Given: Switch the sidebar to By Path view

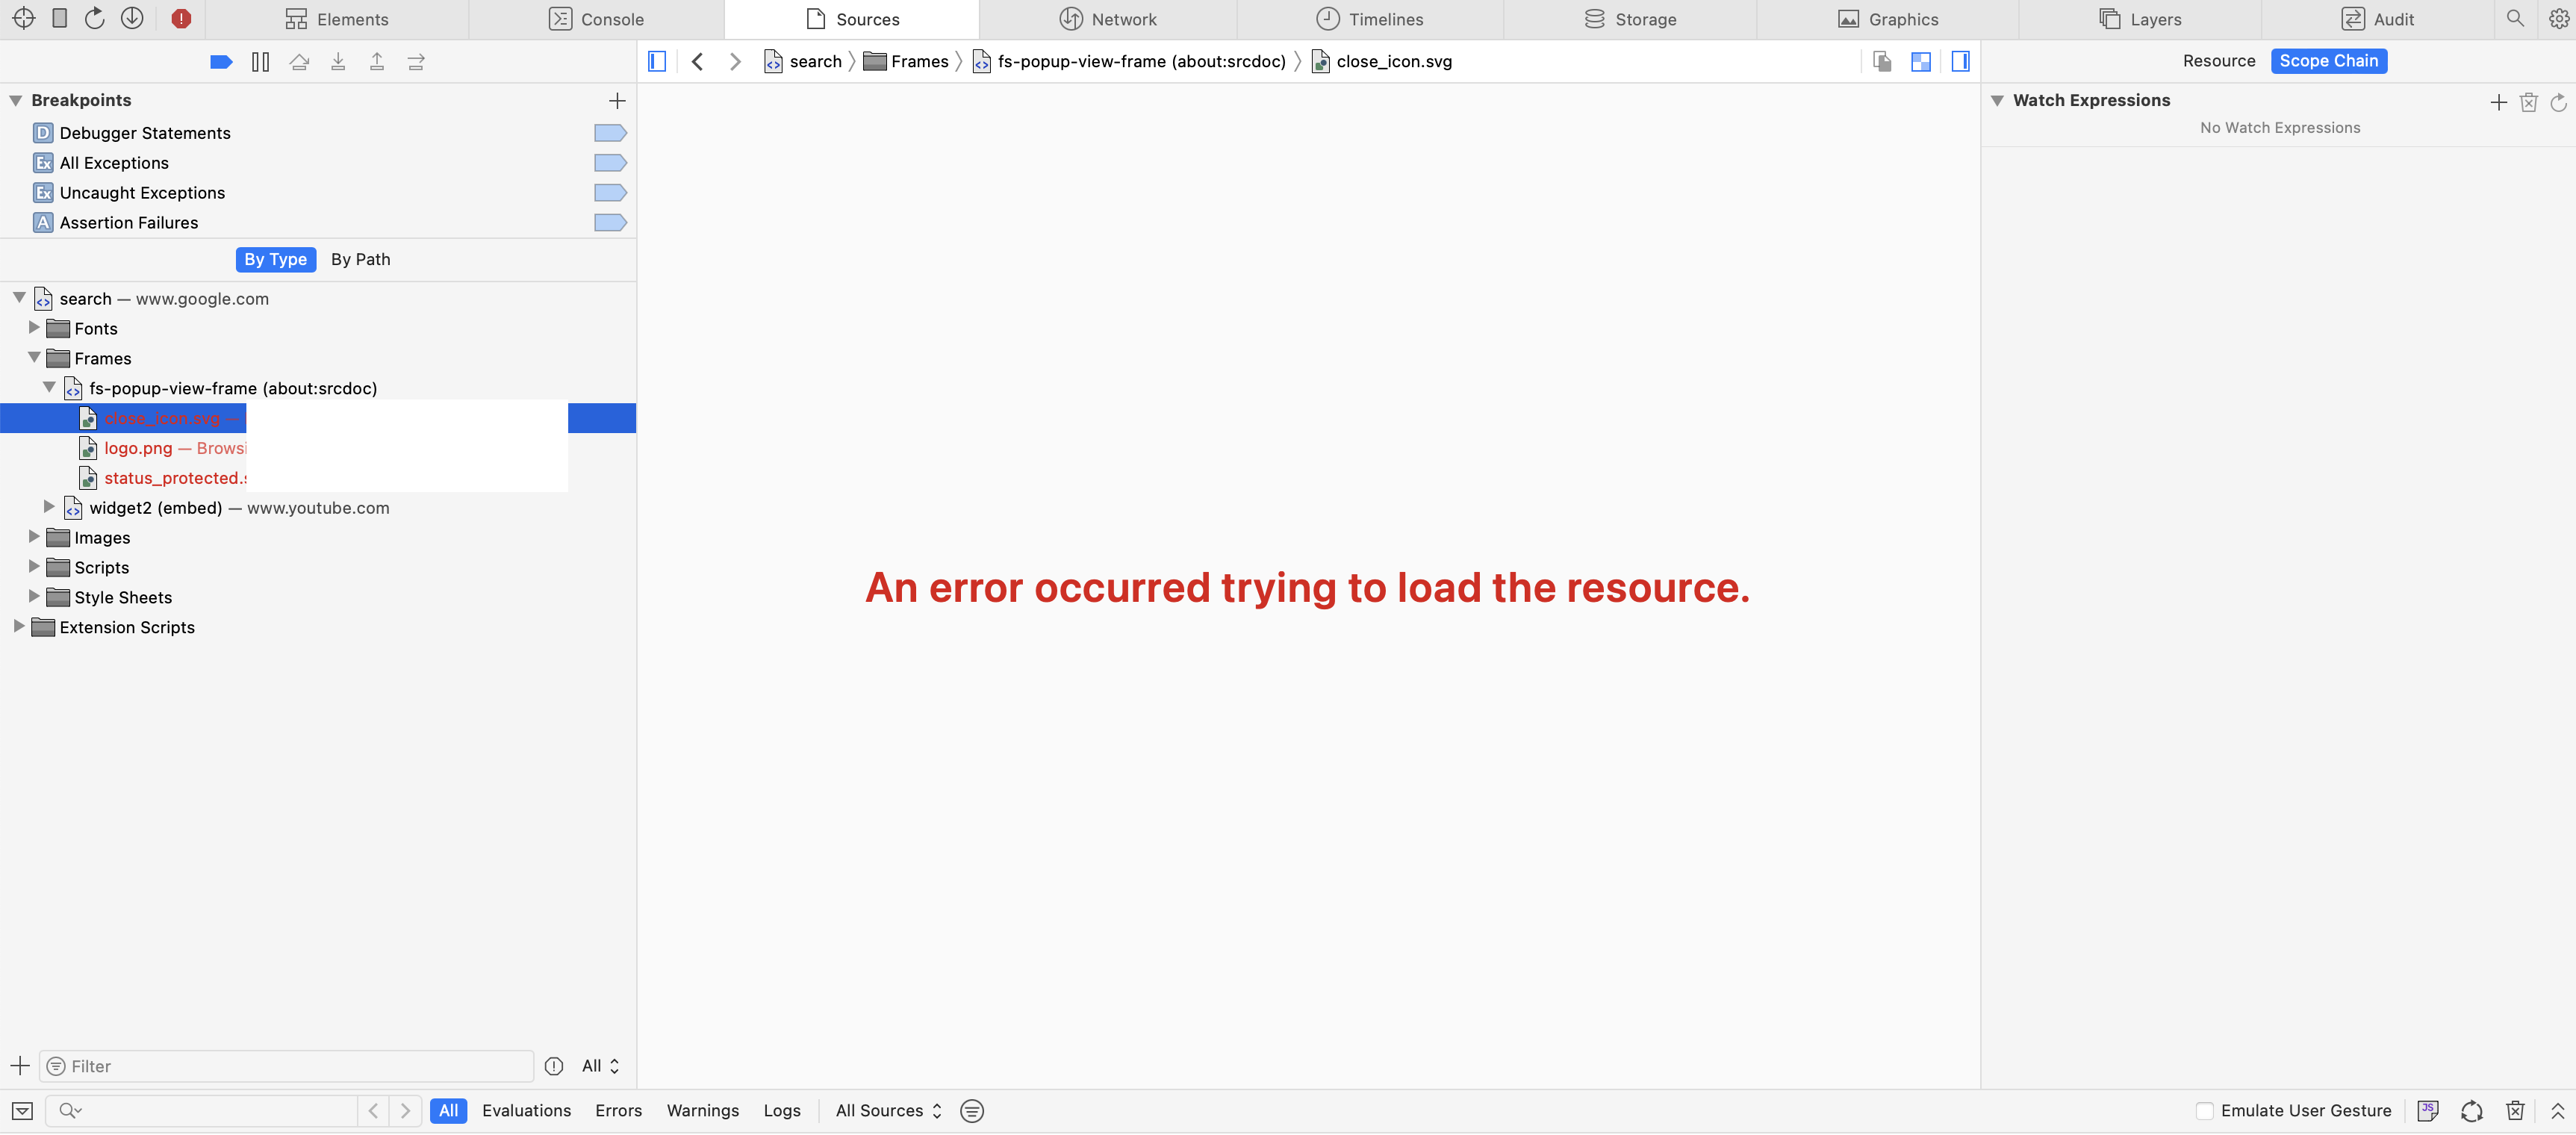Looking at the screenshot, I should 360,259.
